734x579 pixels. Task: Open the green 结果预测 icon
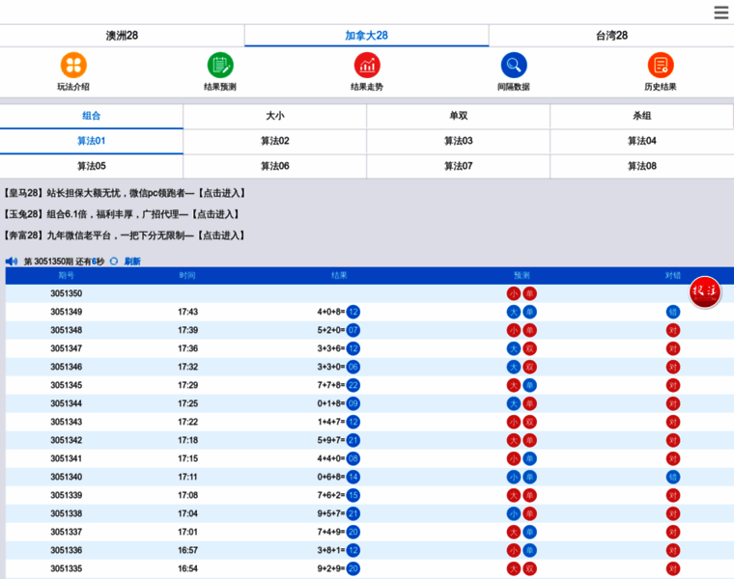click(220, 66)
